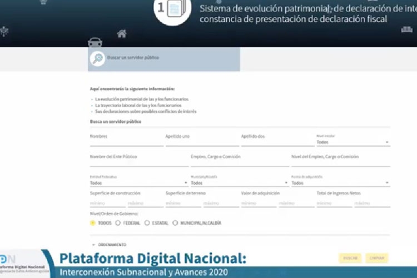The image size is (417, 278).
Task: Open the Forma de adquisición dropdown
Action: pyautogui.click(x=341, y=183)
